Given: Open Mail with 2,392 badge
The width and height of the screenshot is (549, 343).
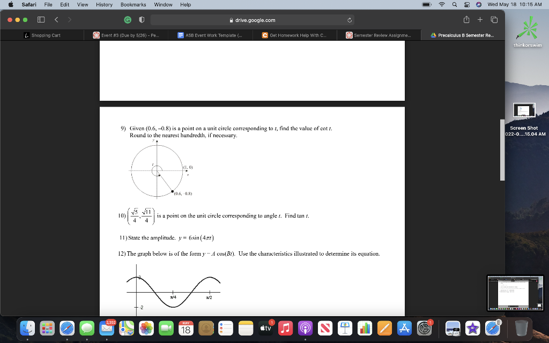Looking at the screenshot, I should [107, 329].
